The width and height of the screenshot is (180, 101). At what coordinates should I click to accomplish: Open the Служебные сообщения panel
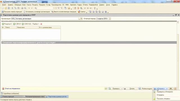coord(10,93)
